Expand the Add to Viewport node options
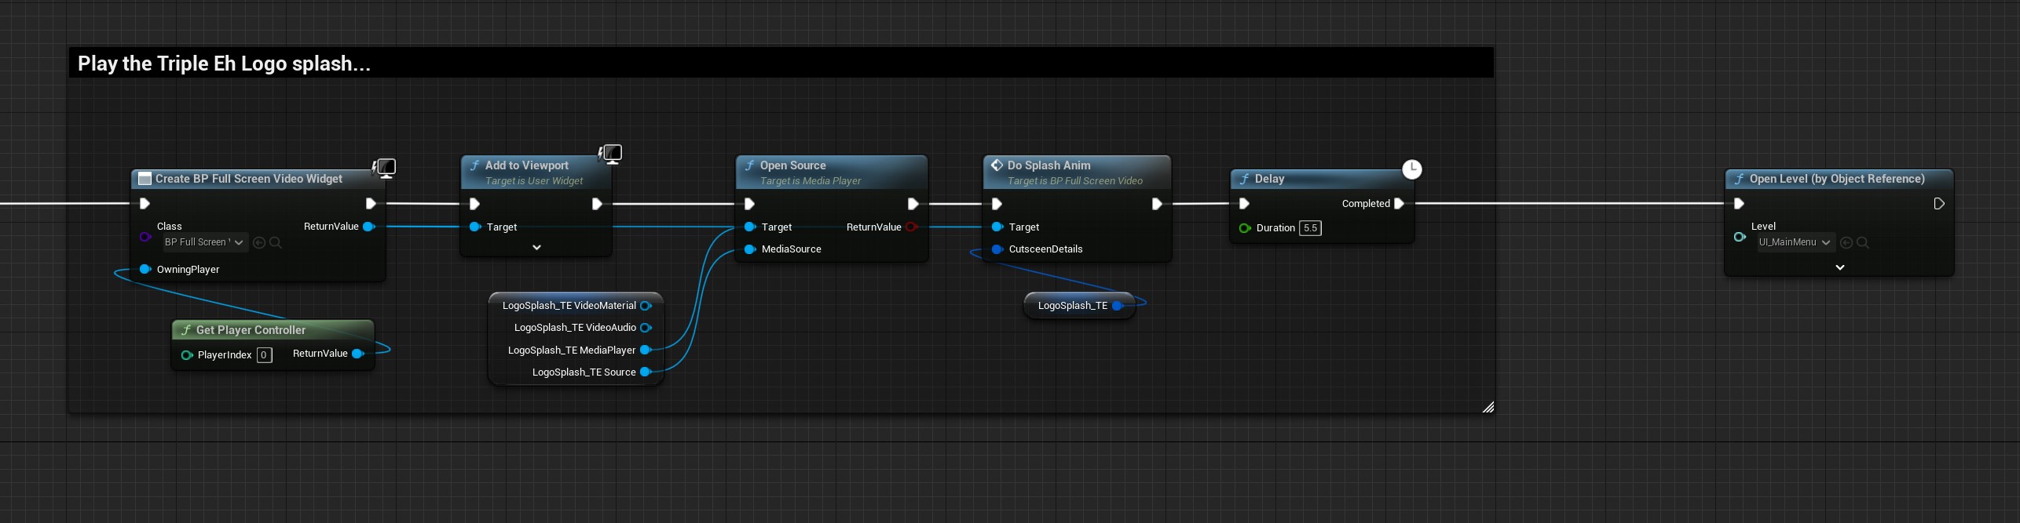Viewport: 2020px width, 523px height. pyautogui.click(x=536, y=248)
